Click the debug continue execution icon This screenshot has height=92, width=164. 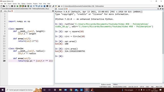[42, 6]
